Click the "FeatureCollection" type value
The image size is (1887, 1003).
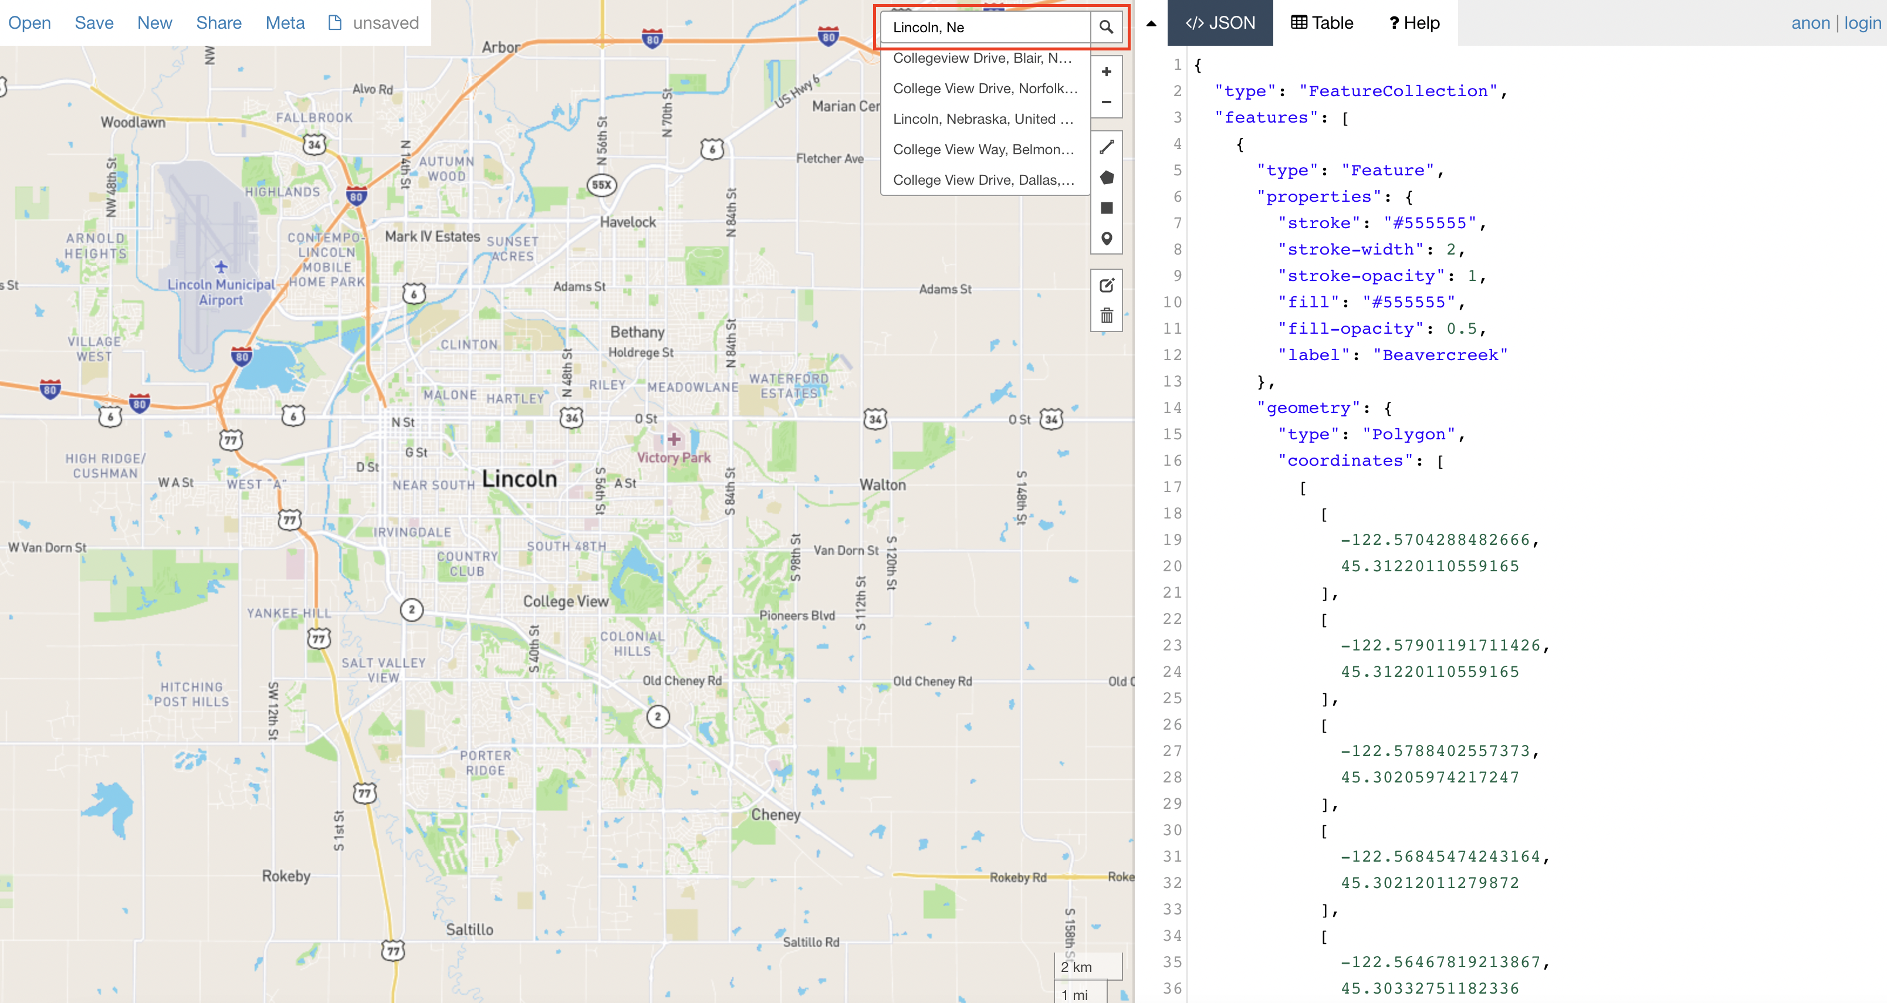tap(1398, 92)
